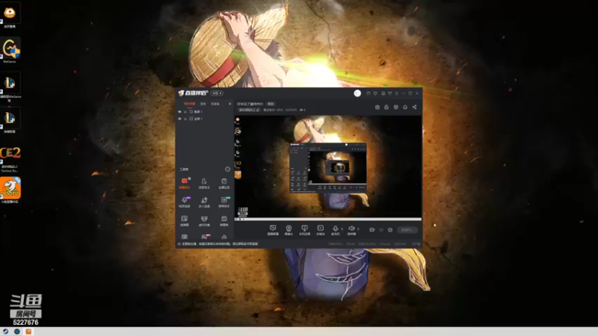This screenshot has width=598, height=336.
Task: Select the red highlighted first scene tab
Action: click(189, 104)
